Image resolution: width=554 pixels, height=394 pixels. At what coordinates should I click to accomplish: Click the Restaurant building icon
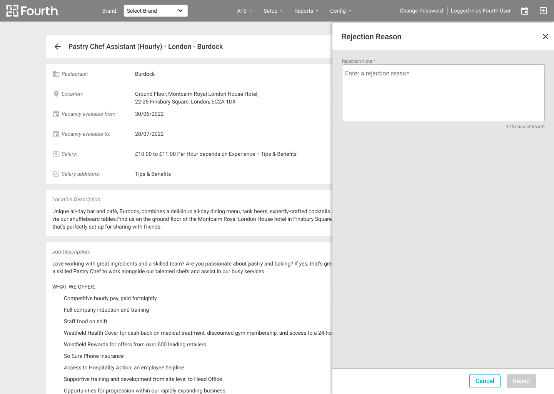(x=56, y=74)
